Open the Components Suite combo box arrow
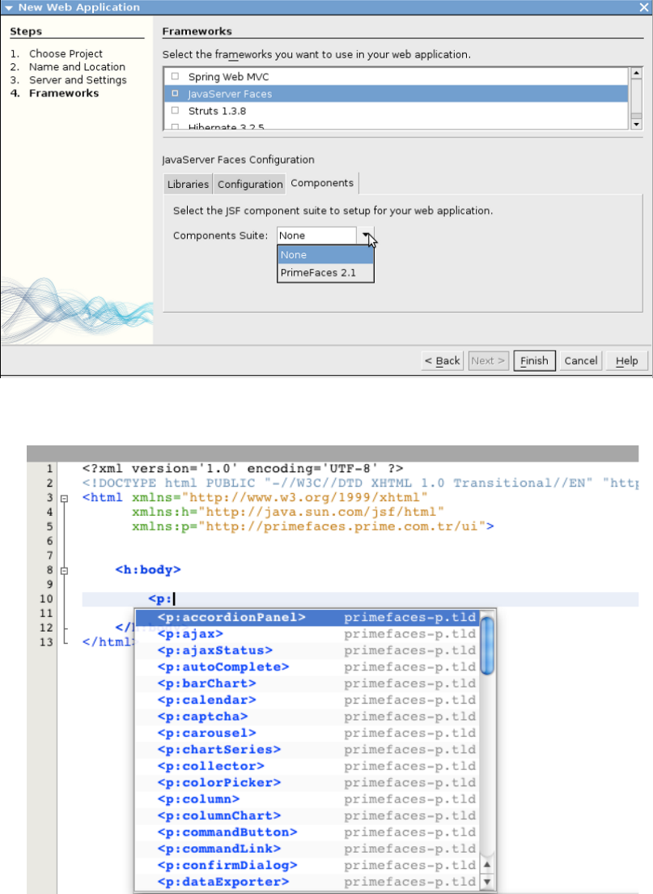Viewport: 653px width, 894px height. click(365, 236)
